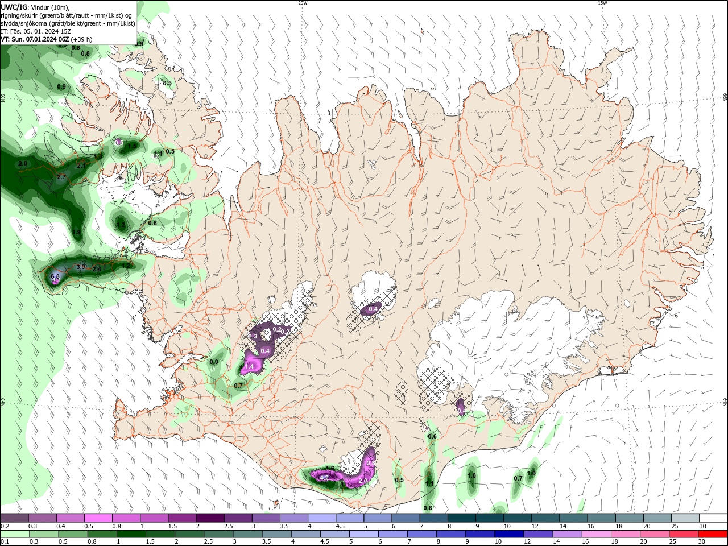Select white upper legend swatch after 30
The width and height of the screenshot is (728, 546).
[x=713, y=518]
